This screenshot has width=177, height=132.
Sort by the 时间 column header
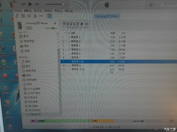click(x=113, y=33)
